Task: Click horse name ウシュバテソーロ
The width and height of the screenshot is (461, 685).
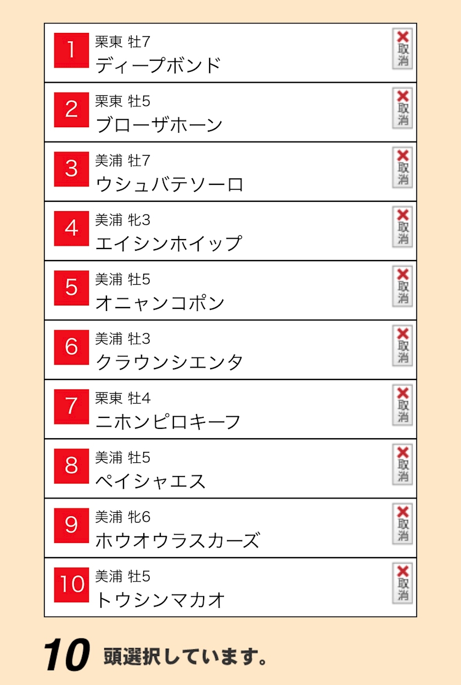Action: (169, 184)
